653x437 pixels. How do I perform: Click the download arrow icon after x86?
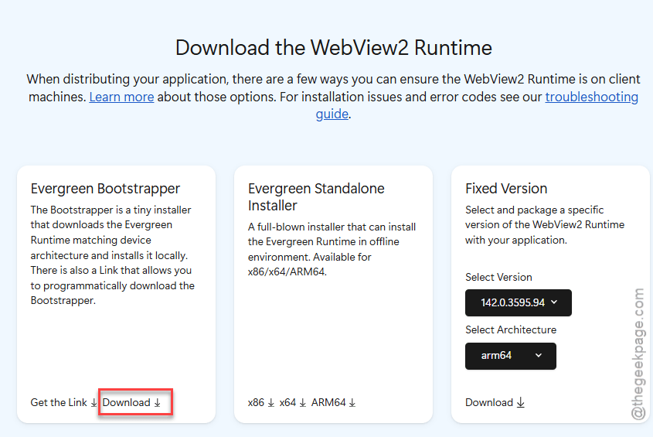271,403
